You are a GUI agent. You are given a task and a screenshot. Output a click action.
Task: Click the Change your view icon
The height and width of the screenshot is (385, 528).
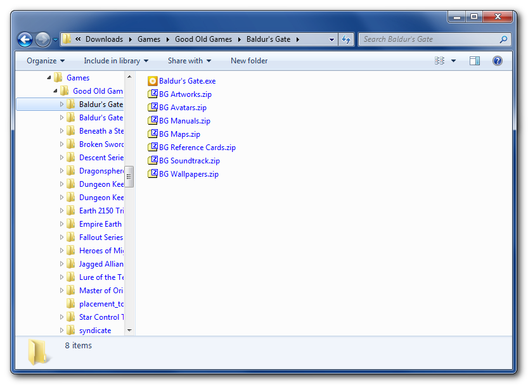tap(440, 61)
